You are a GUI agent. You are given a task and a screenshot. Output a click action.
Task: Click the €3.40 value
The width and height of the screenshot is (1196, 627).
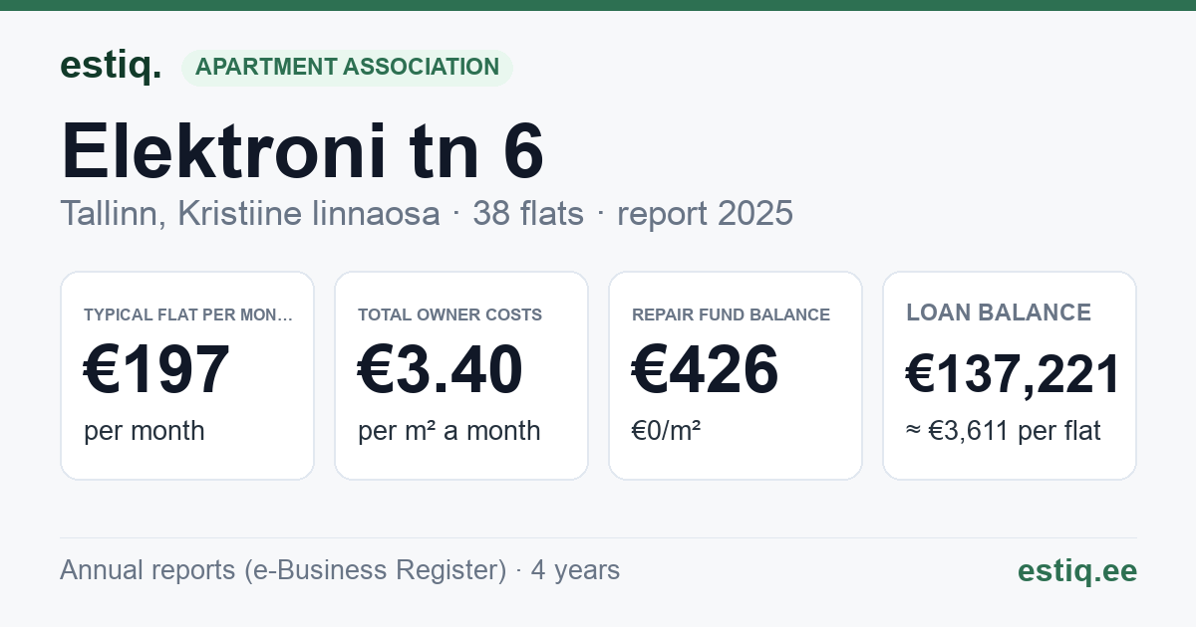click(x=440, y=369)
